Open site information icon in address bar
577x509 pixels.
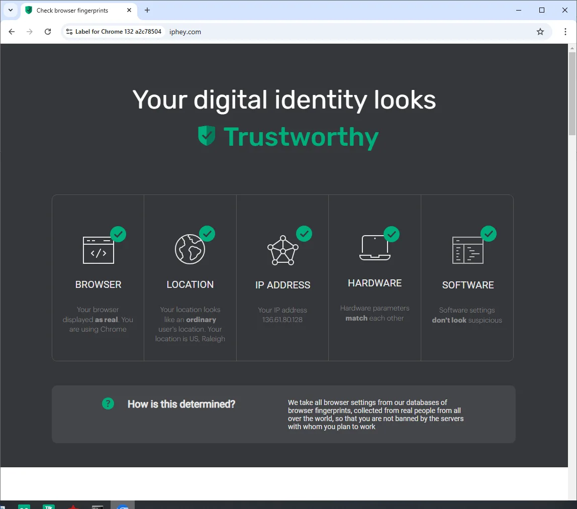coord(69,32)
